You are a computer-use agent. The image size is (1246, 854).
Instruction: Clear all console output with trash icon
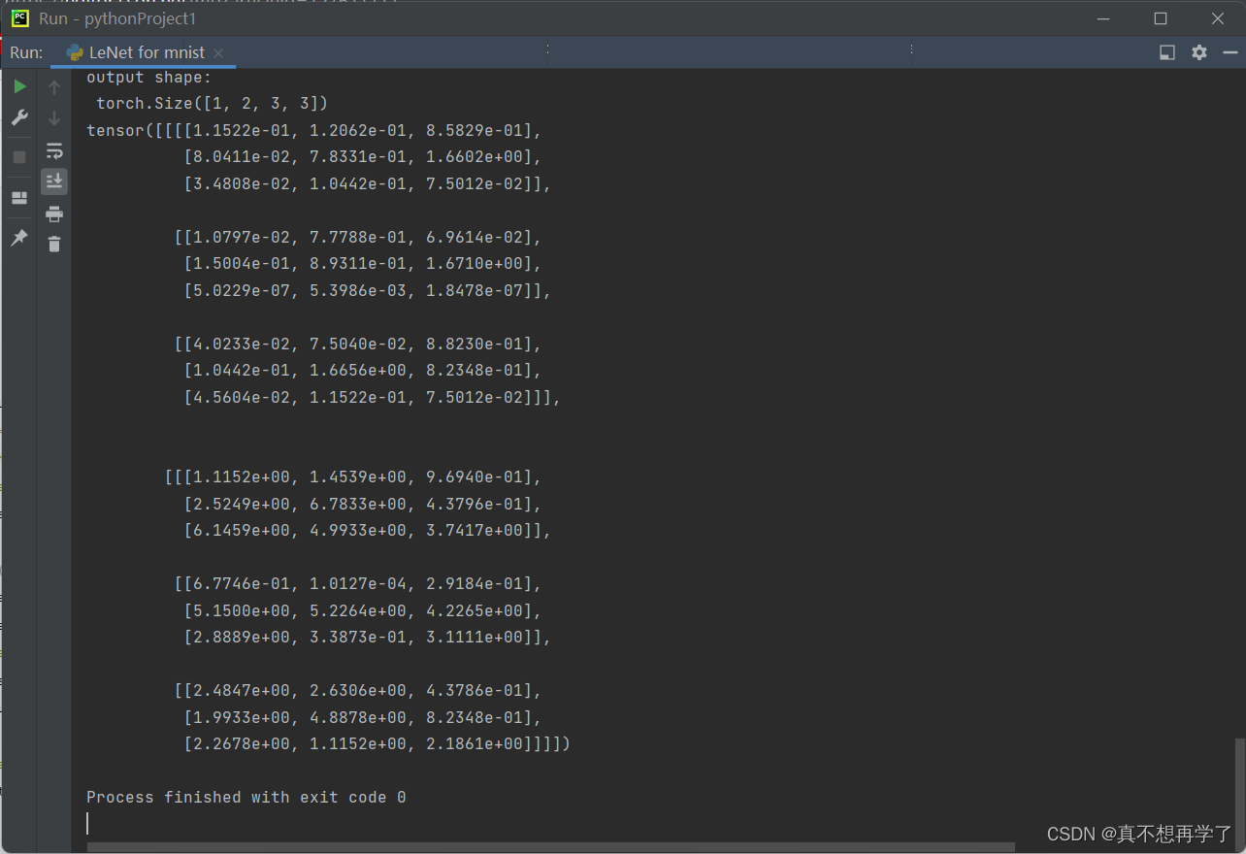pyautogui.click(x=54, y=245)
